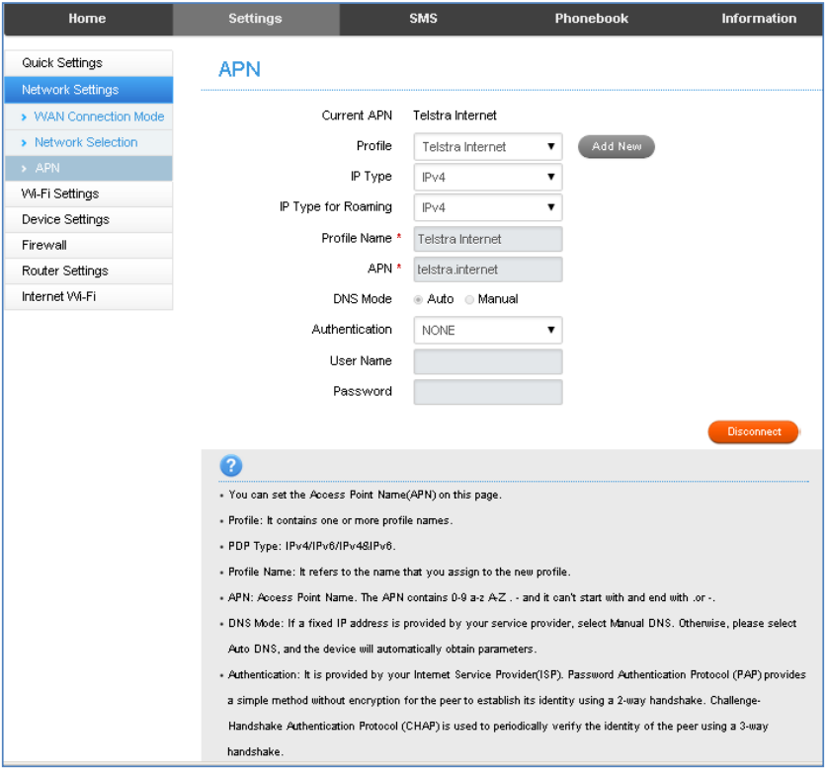Open the Profile dropdown
The height and width of the screenshot is (770, 827).
point(487,147)
